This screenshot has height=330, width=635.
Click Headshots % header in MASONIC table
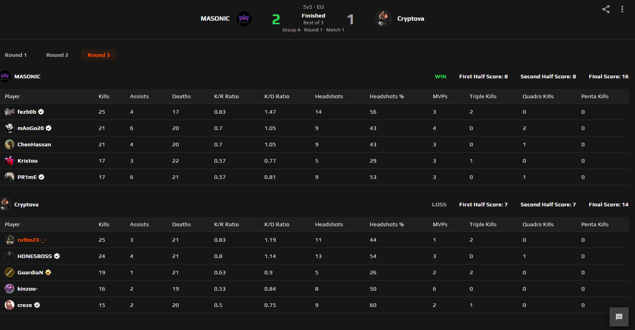[387, 96]
